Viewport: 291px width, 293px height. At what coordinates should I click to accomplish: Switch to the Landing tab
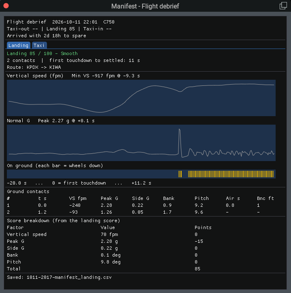(x=18, y=45)
